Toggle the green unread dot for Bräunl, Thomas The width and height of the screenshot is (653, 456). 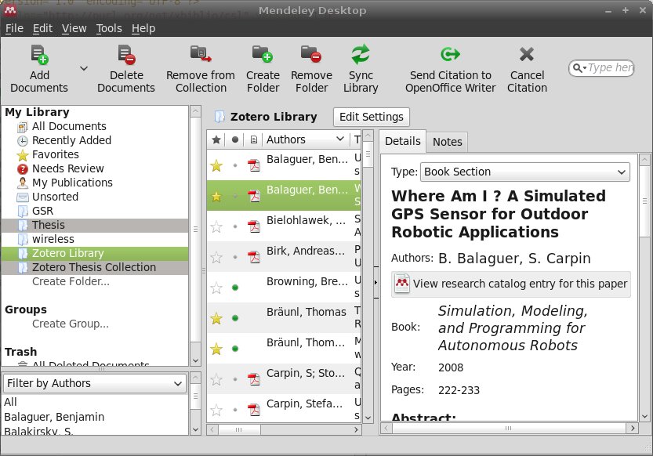pos(235,318)
